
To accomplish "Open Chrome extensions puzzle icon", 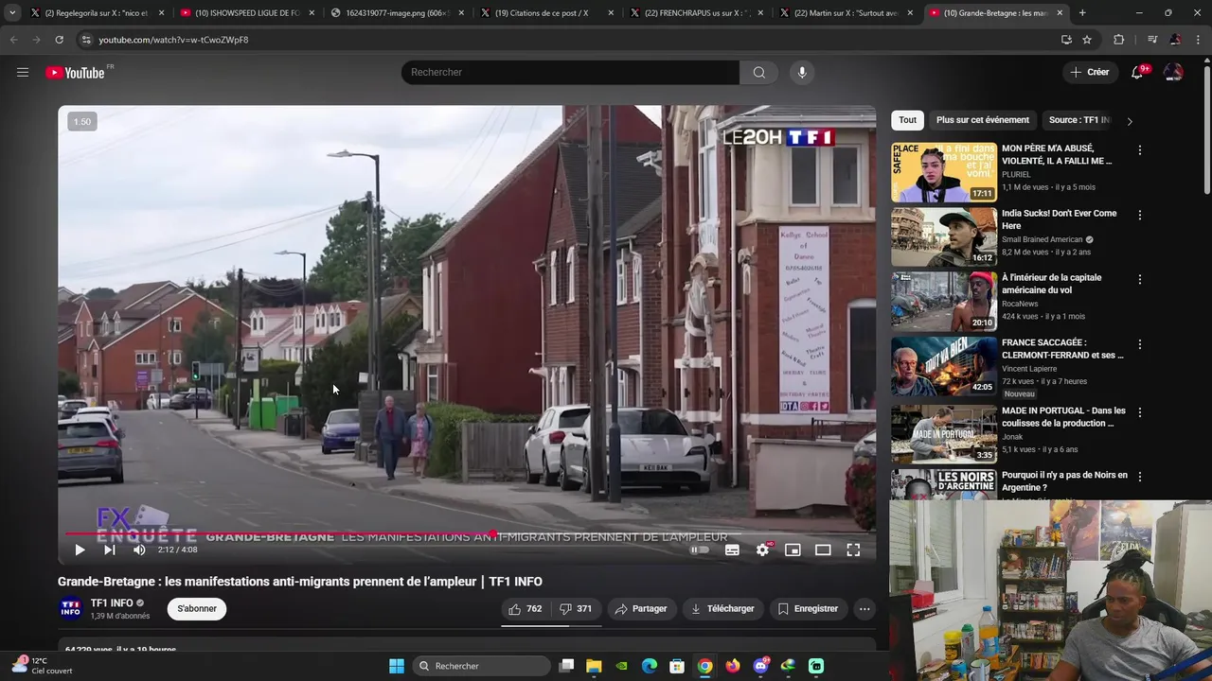I will (1119, 40).
